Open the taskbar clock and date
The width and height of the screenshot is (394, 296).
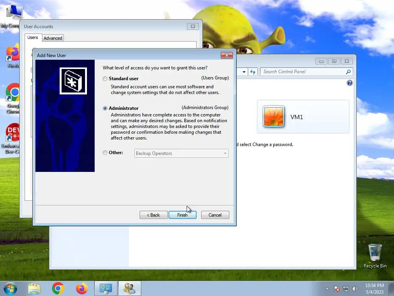click(x=374, y=289)
